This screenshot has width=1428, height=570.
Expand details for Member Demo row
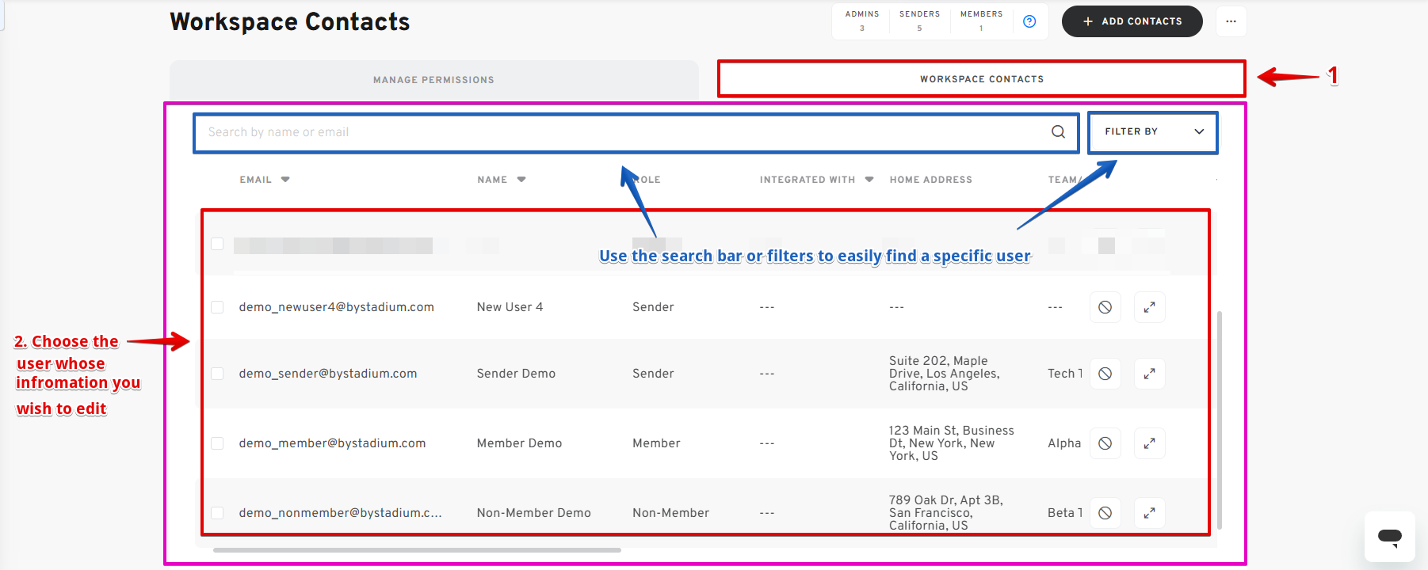click(x=1149, y=443)
